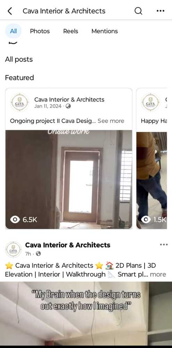Expand featured post text with See more
Image resolution: width=172 pixels, height=348 pixels.
pos(111,121)
